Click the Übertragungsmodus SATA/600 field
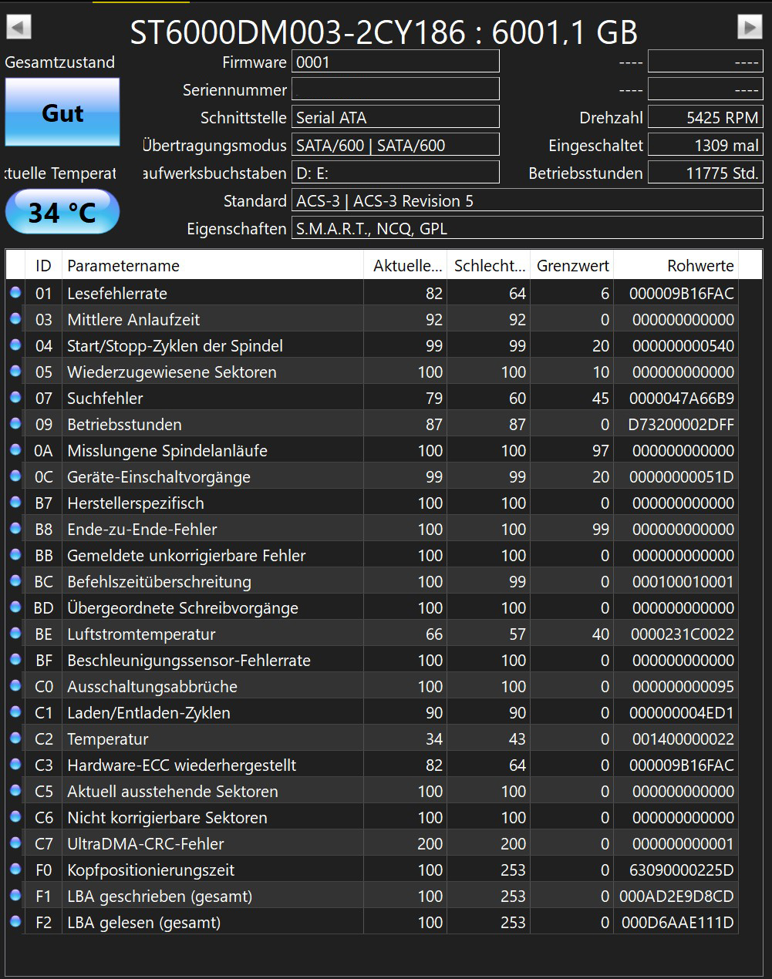 click(396, 145)
